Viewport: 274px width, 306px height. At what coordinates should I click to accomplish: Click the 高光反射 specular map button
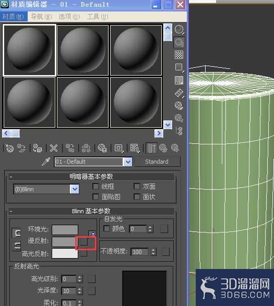(x=84, y=253)
